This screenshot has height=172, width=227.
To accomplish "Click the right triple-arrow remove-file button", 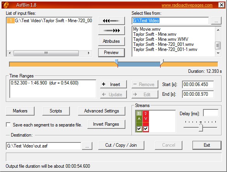I will tap(111, 30).
